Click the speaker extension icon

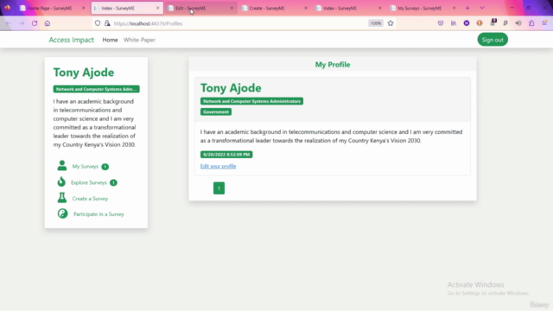tap(518, 23)
